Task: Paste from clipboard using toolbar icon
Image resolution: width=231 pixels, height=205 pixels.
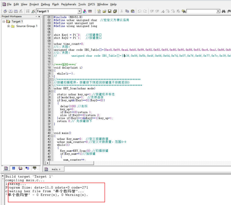Action: tap(132, 11)
